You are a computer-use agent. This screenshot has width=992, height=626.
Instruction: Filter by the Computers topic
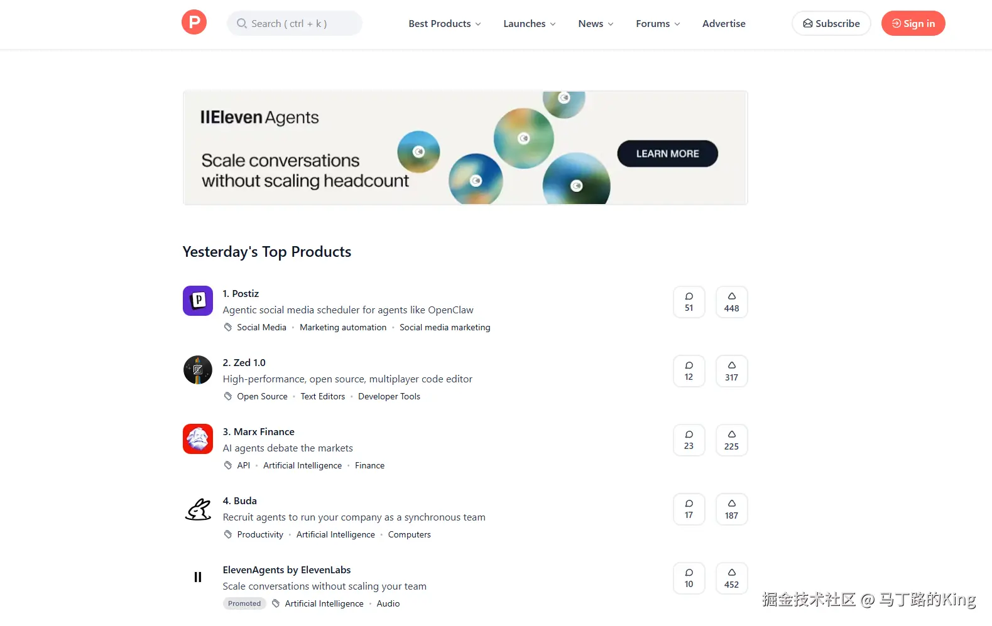coord(410,534)
